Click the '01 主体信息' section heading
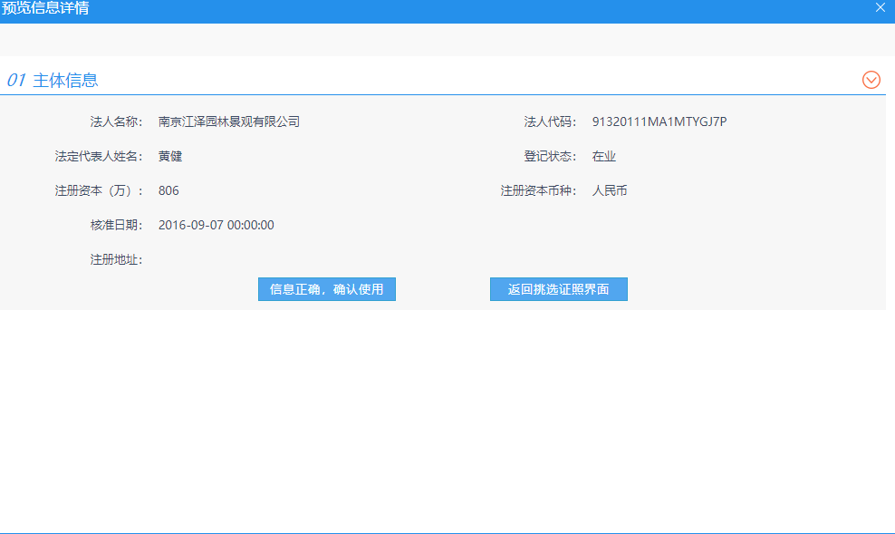 pyautogui.click(x=53, y=80)
